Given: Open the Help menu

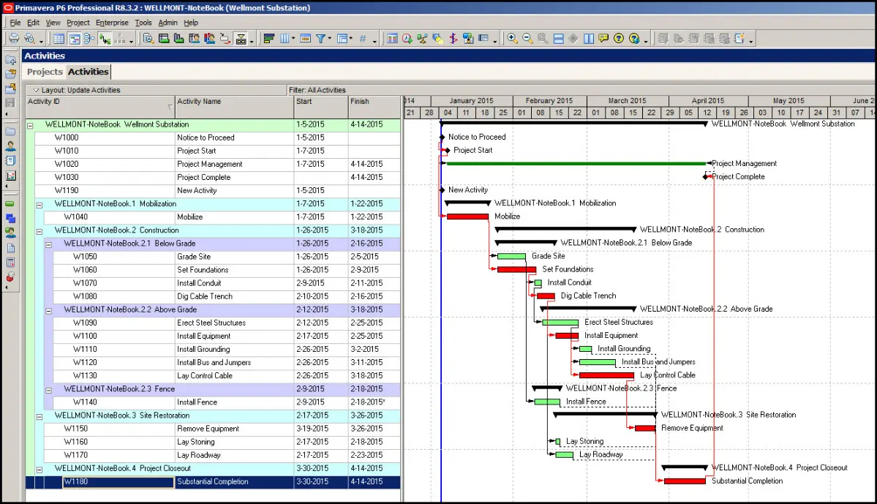Looking at the screenshot, I should point(191,23).
